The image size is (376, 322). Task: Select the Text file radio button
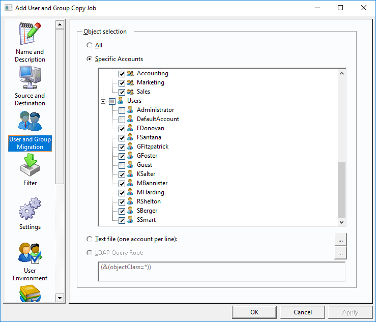(x=89, y=239)
